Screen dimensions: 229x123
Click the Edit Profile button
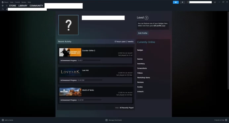pos(143,33)
